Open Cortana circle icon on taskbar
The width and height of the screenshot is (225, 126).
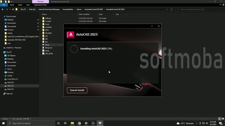coord(58,123)
